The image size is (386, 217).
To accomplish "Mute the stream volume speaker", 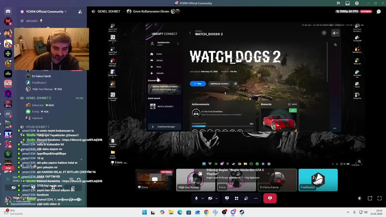I will click(360, 198).
